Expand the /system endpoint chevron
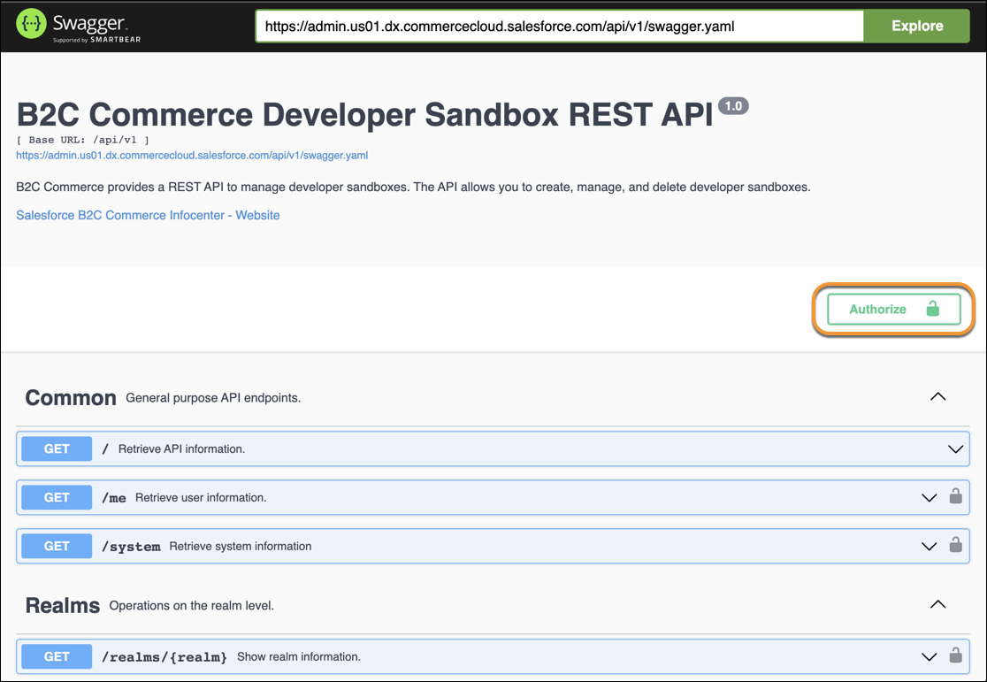The height and width of the screenshot is (682, 987). tap(930, 546)
